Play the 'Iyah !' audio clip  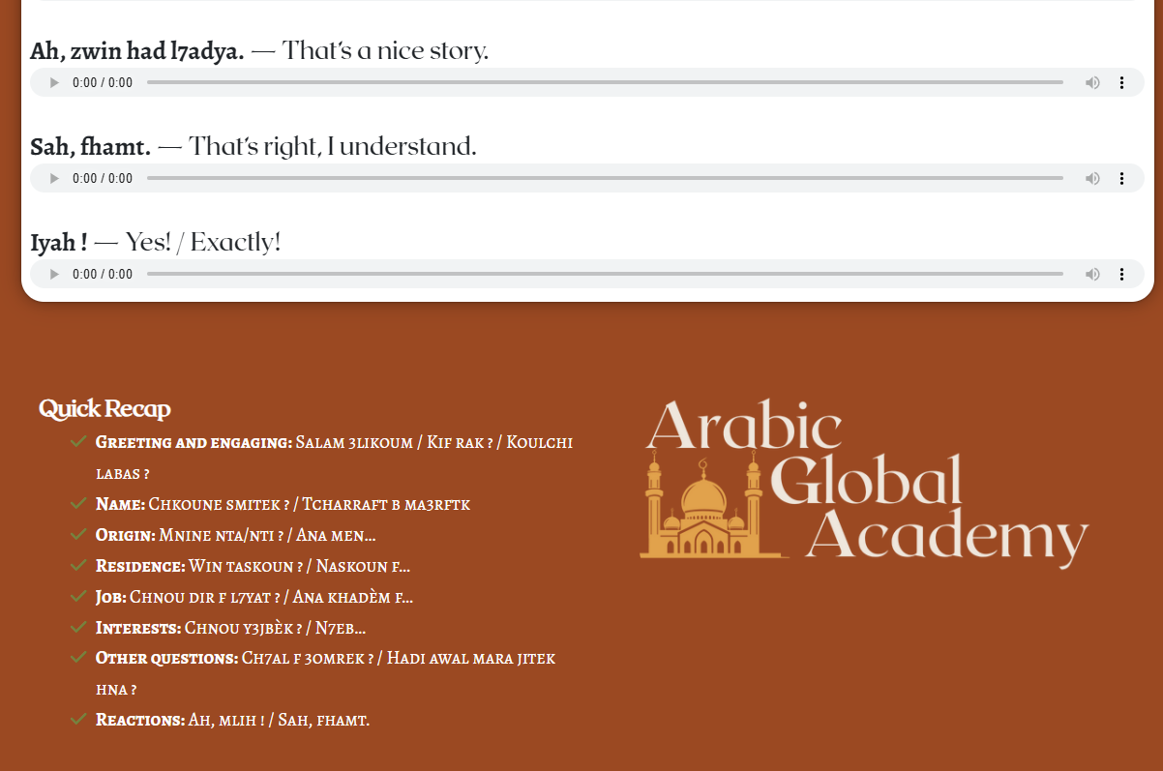54,275
